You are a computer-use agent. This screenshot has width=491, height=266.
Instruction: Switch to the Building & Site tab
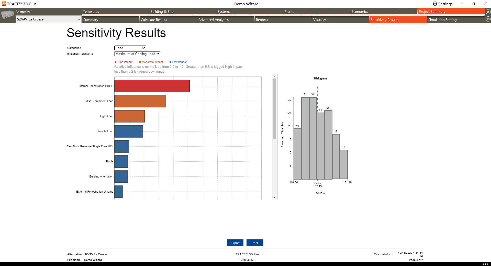(183, 12)
